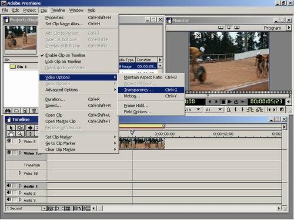This screenshot has height=220, width=294.
Task: Select the Zoom magnifier tool in Timeline
Action: (x=19, y=134)
